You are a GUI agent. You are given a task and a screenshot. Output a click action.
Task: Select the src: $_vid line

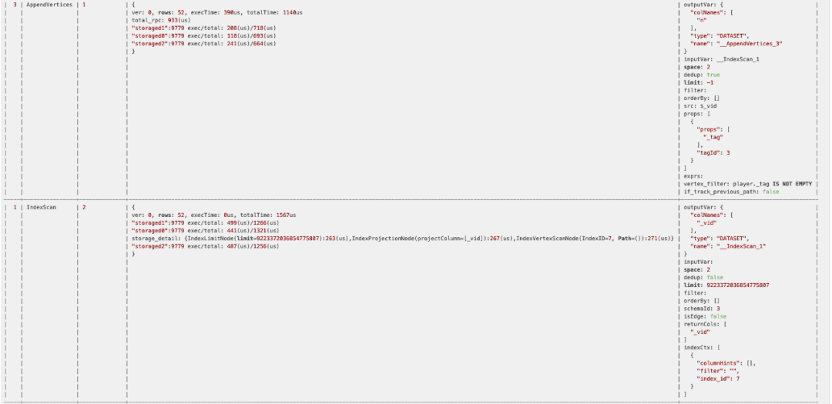coord(699,105)
